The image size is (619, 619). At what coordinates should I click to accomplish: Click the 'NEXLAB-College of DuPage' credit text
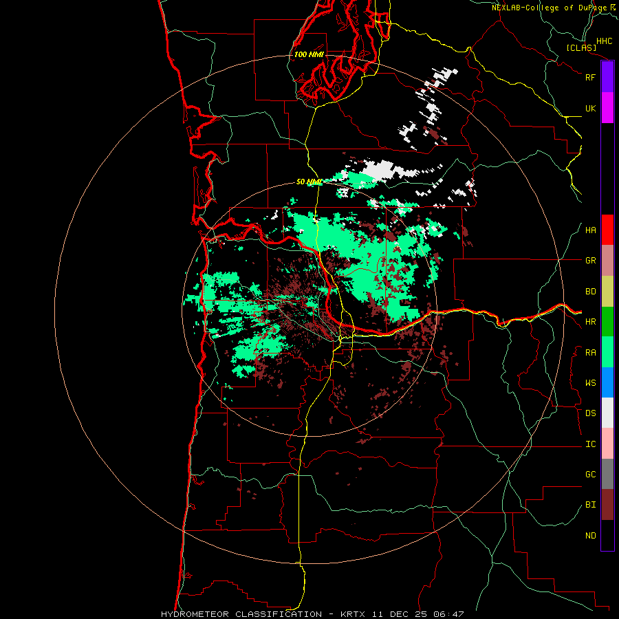(x=549, y=8)
